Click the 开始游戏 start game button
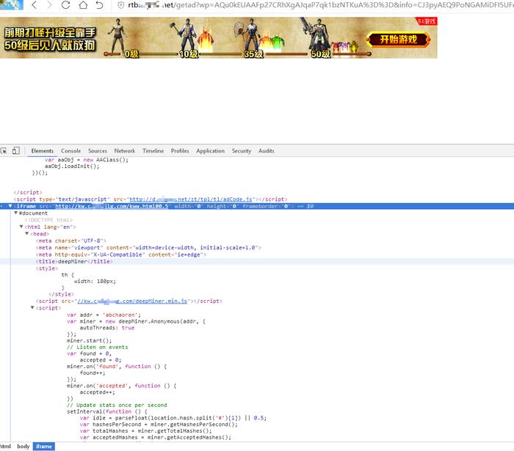The image size is (514, 451). [398, 40]
